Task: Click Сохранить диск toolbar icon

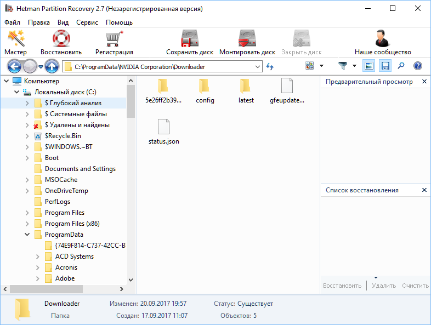Action: pyautogui.click(x=190, y=39)
